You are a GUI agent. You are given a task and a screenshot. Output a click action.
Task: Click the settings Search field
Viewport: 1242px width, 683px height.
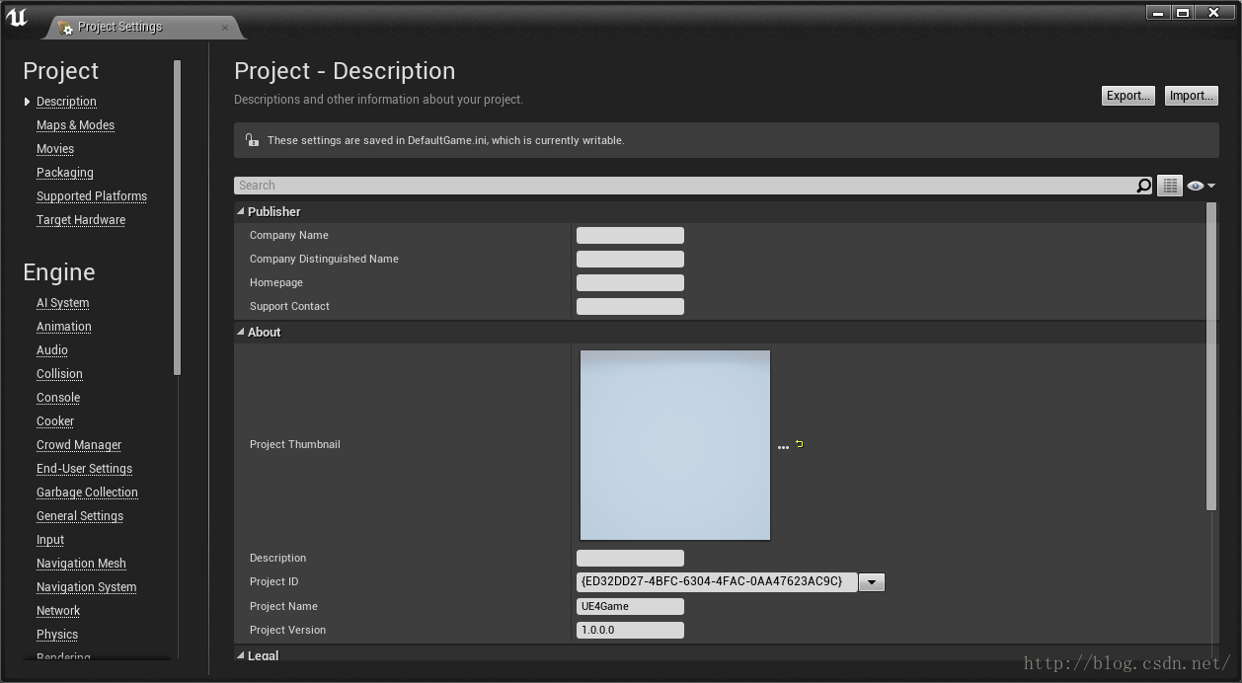click(x=684, y=186)
